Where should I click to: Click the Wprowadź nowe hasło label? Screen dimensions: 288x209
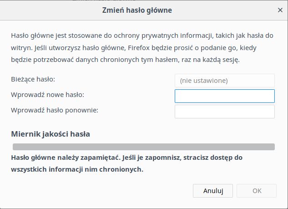(x=48, y=94)
